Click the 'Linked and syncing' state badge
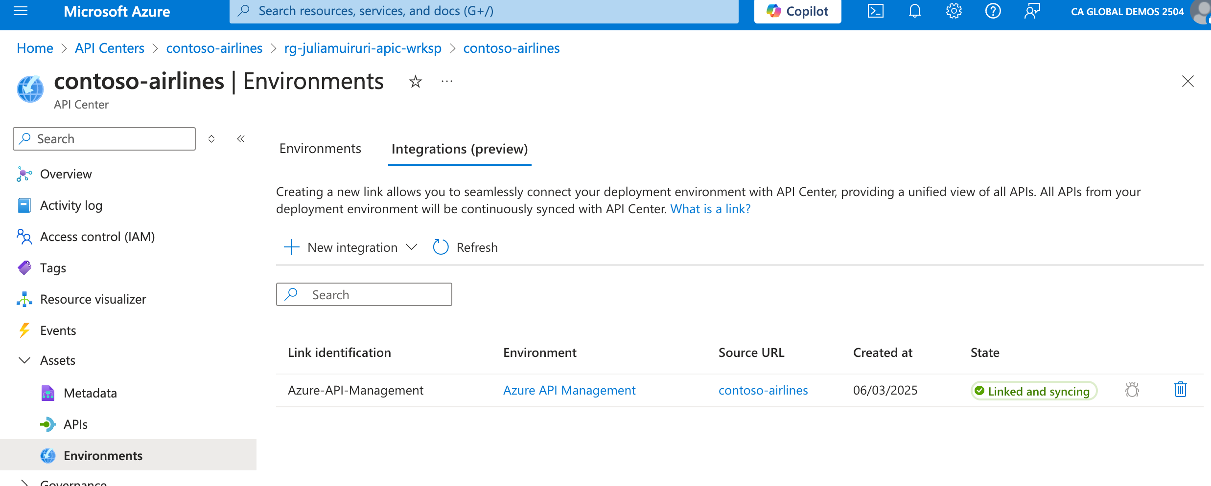The height and width of the screenshot is (486, 1211). (x=1033, y=391)
